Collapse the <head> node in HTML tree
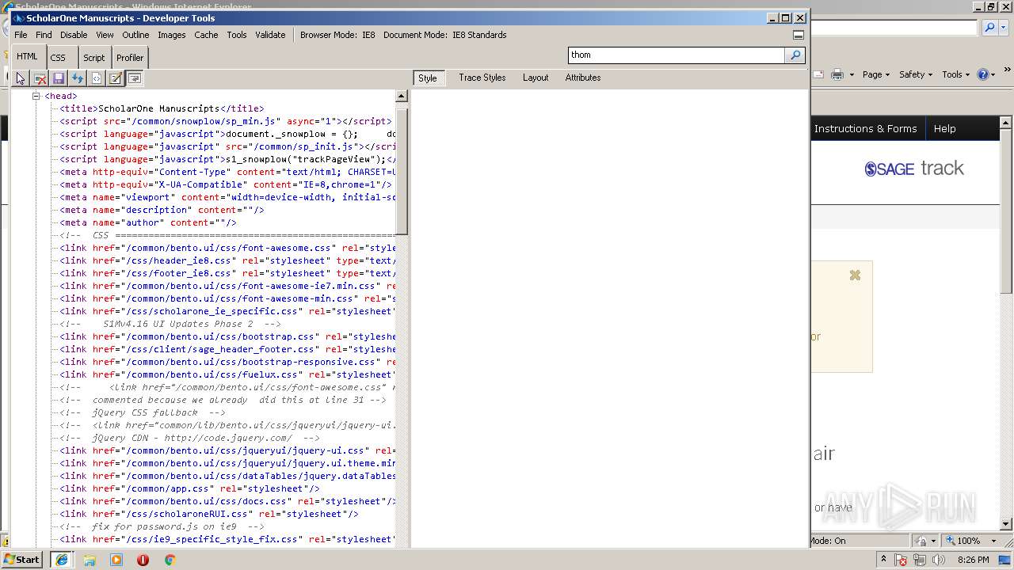This screenshot has height=570, width=1014. click(x=36, y=96)
